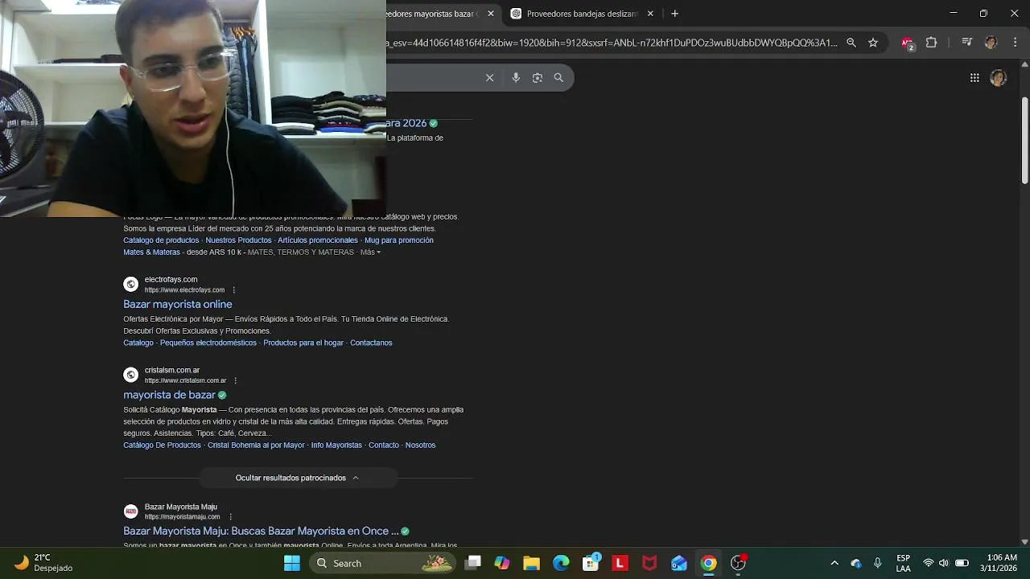1030x579 pixels.
Task: Open Task View from the taskbar
Action: click(473, 563)
